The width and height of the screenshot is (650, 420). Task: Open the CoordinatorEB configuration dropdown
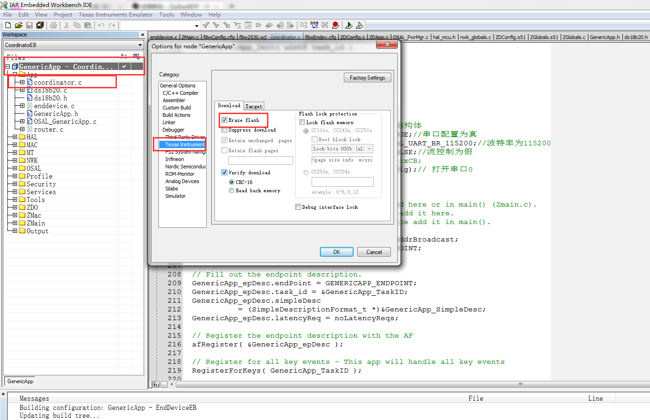coord(140,45)
